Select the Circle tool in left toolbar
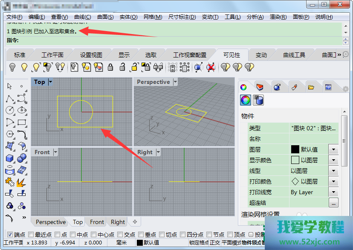This screenshot has width=353, height=250. pyautogui.click(x=9, y=110)
